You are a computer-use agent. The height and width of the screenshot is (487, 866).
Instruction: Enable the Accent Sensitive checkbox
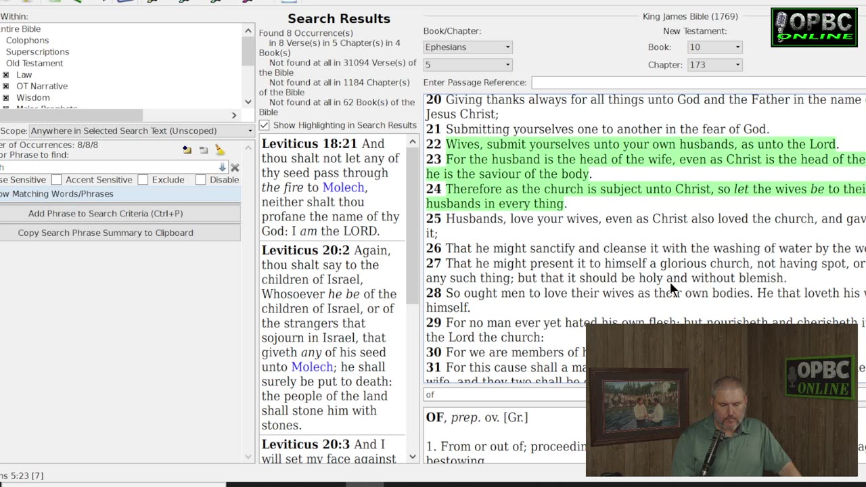tap(57, 180)
